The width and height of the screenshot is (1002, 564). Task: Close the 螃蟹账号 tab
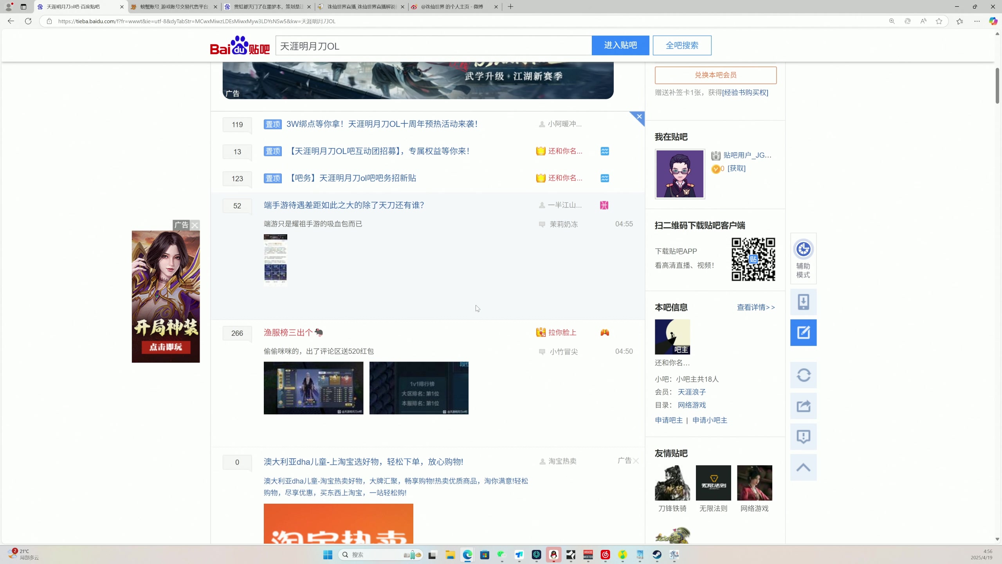click(215, 7)
